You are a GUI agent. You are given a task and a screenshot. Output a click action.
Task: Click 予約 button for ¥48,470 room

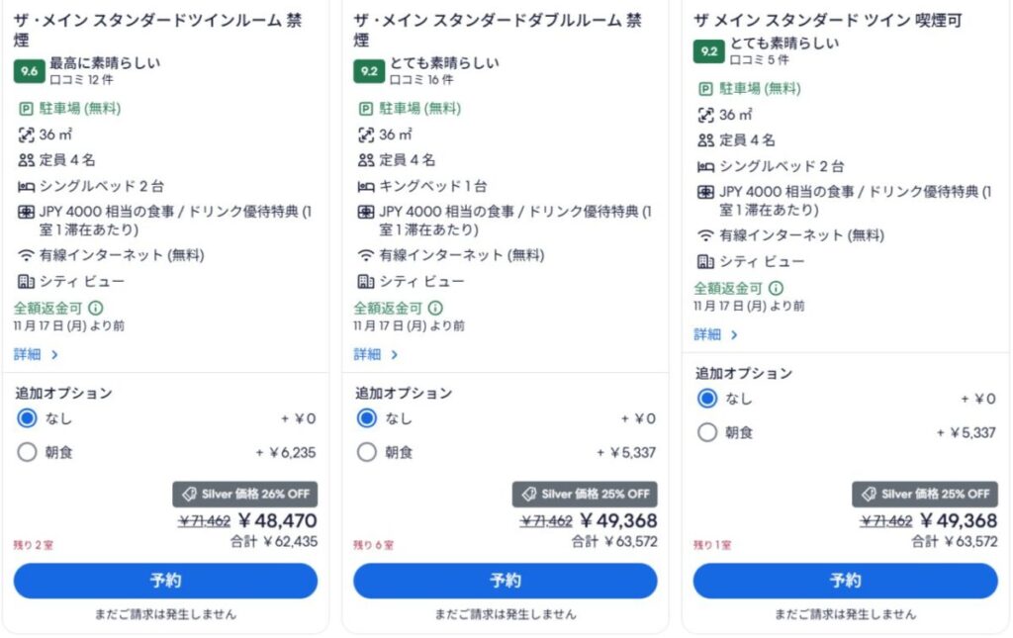click(165, 581)
